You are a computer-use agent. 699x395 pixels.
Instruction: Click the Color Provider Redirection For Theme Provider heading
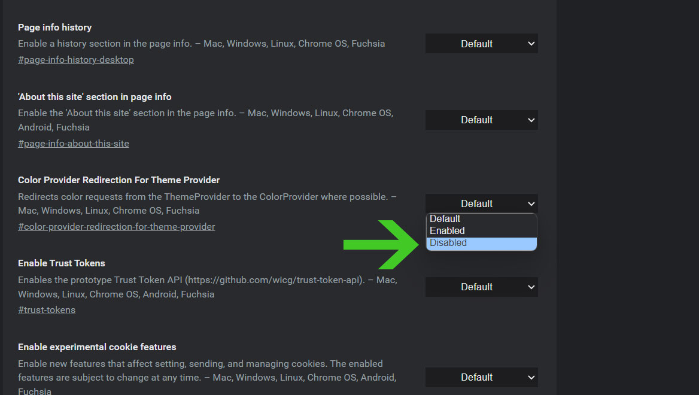pyautogui.click(x=118, y=180)
